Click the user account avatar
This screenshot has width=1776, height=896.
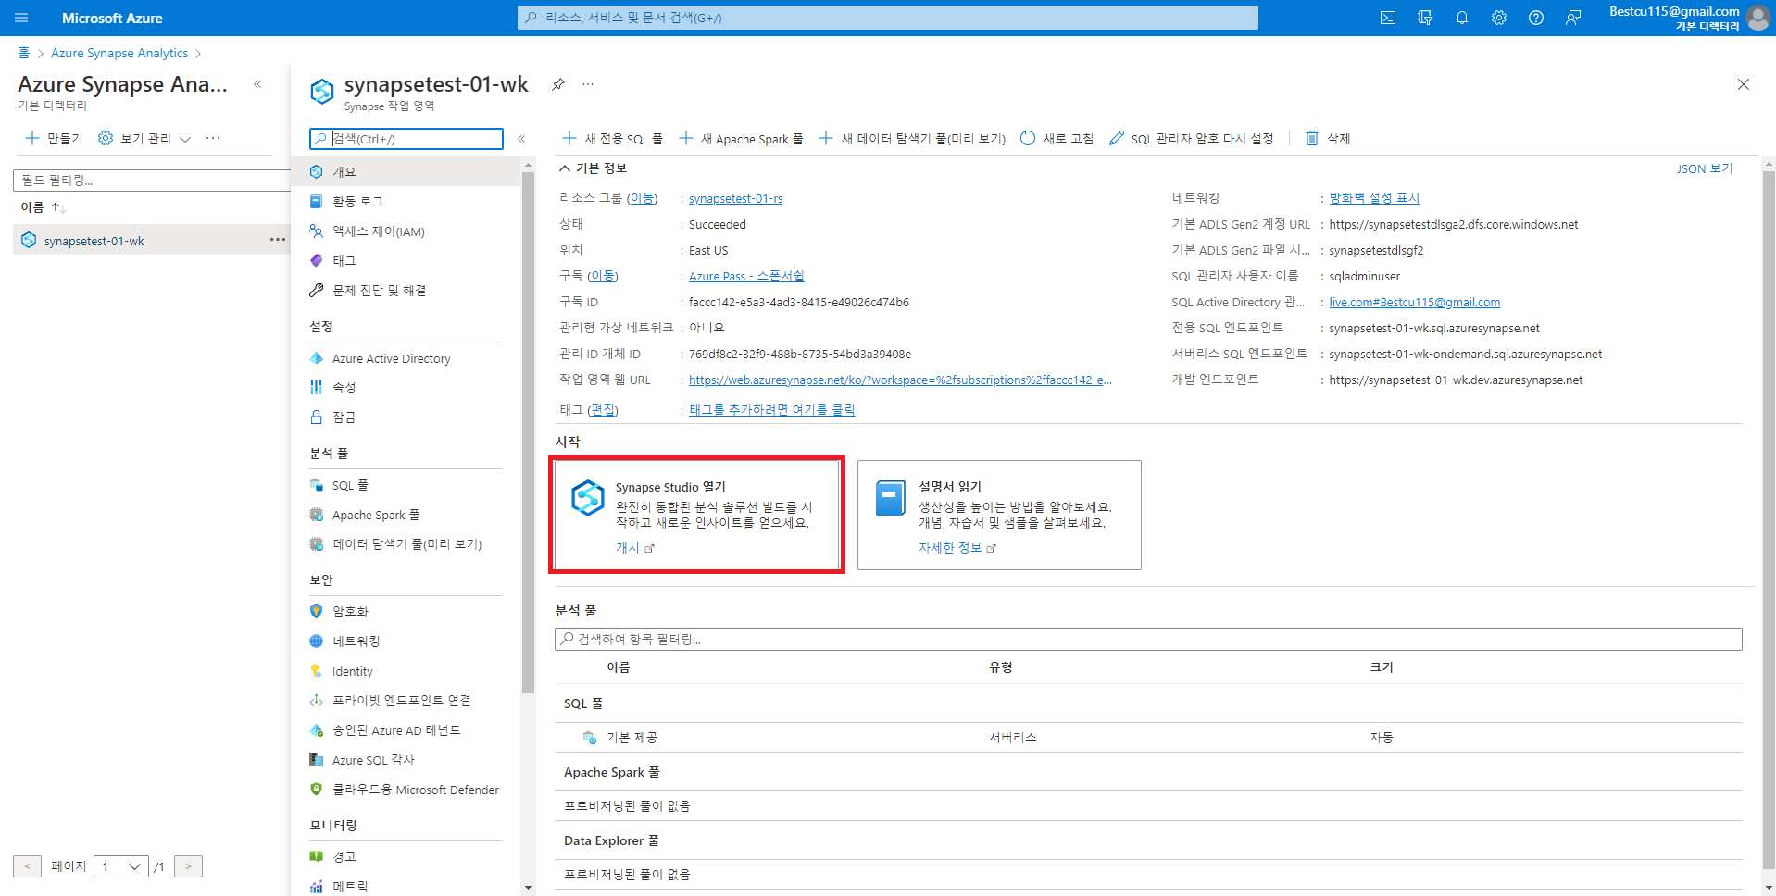tap(1757, 18)
